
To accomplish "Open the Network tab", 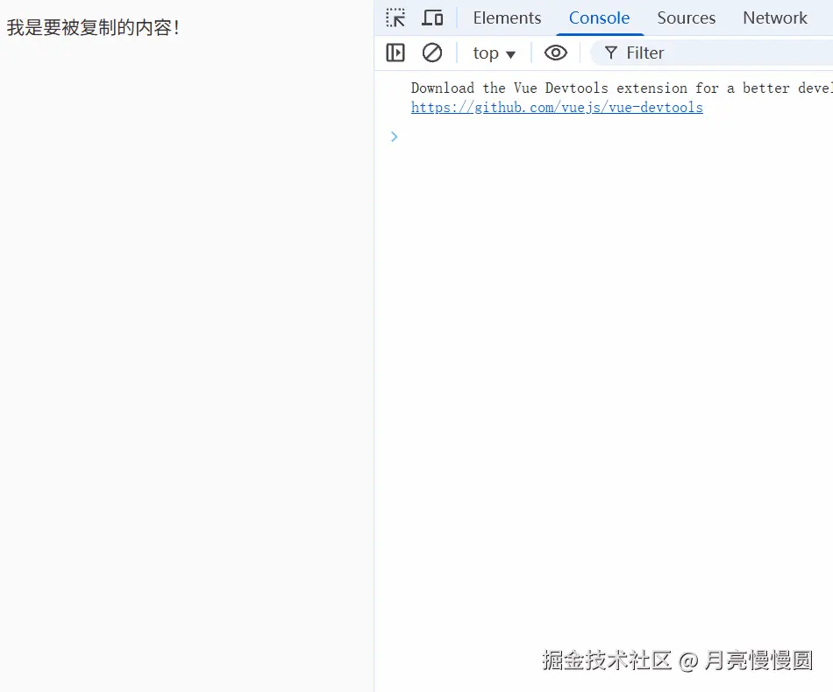I will coord(774,18).
